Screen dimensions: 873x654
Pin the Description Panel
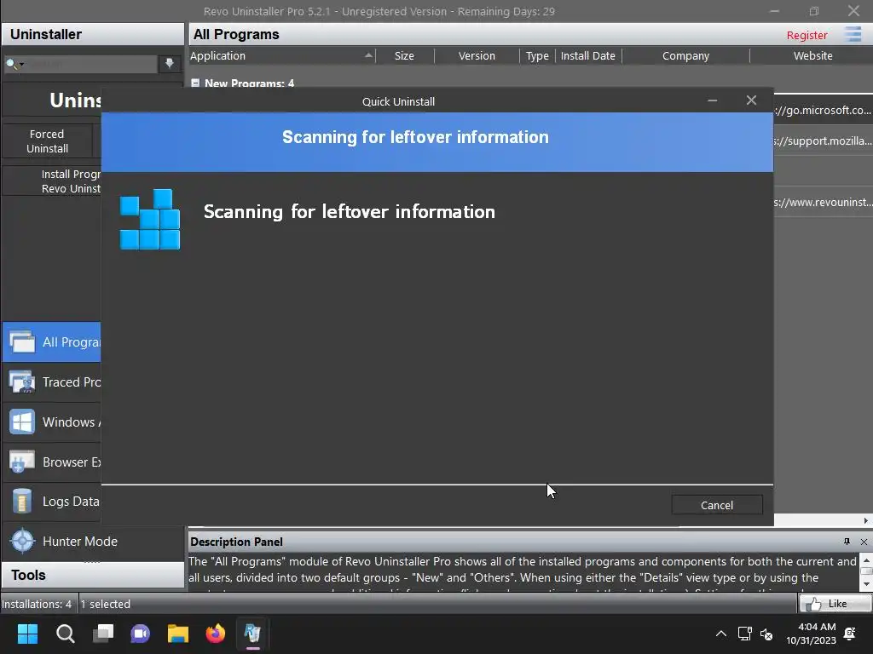pos(847,542)
